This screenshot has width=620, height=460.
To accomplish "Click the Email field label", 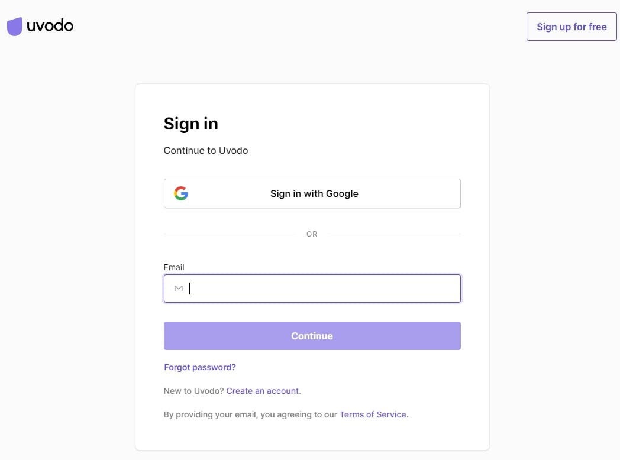I will 174,267.
